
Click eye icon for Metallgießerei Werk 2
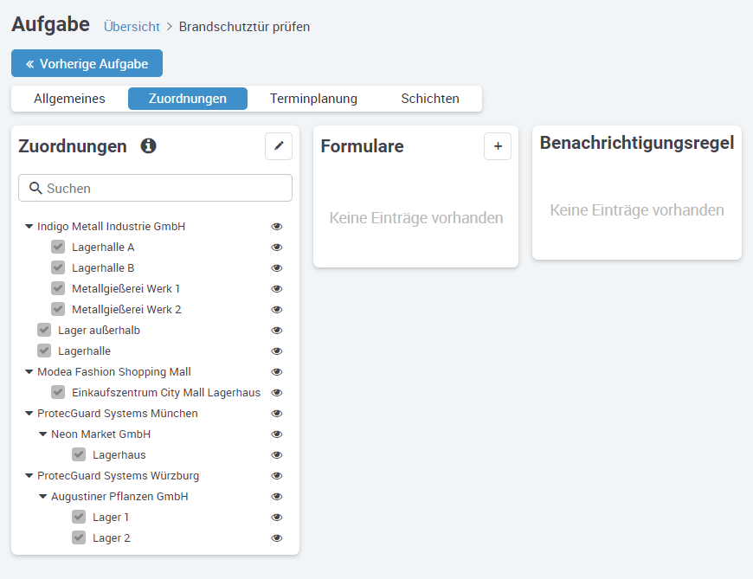[277, 310]
